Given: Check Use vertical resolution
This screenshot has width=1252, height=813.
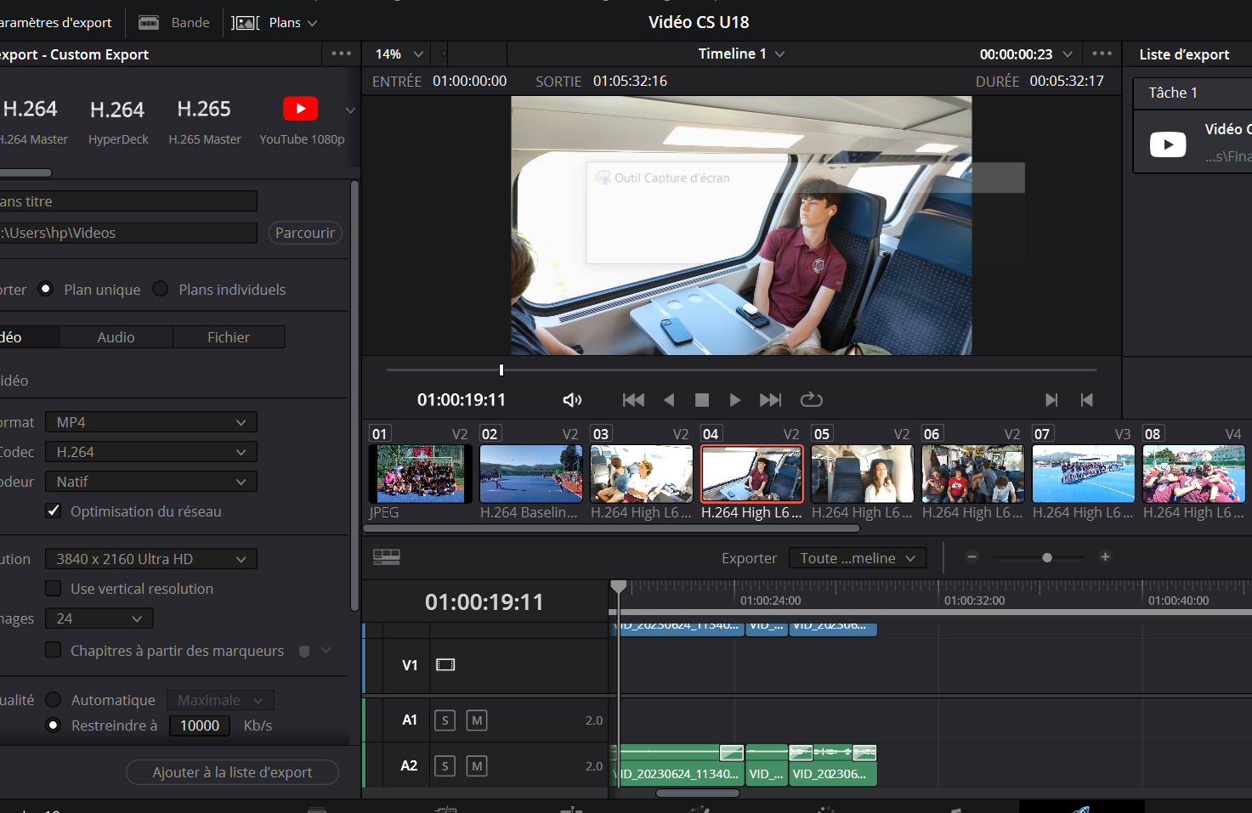Looking at the screenshot, I should pyautogui.click(x=54, y=588).
